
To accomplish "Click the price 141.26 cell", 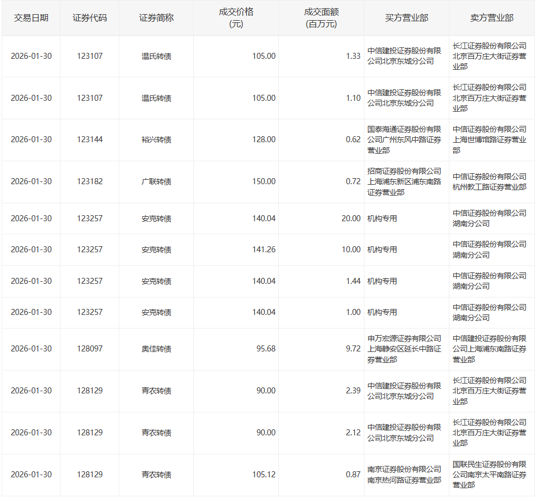I will [x=236, y=250].
